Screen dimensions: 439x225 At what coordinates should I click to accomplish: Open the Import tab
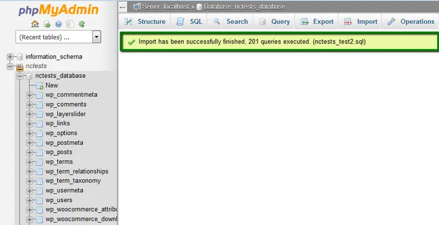[360, 22]
